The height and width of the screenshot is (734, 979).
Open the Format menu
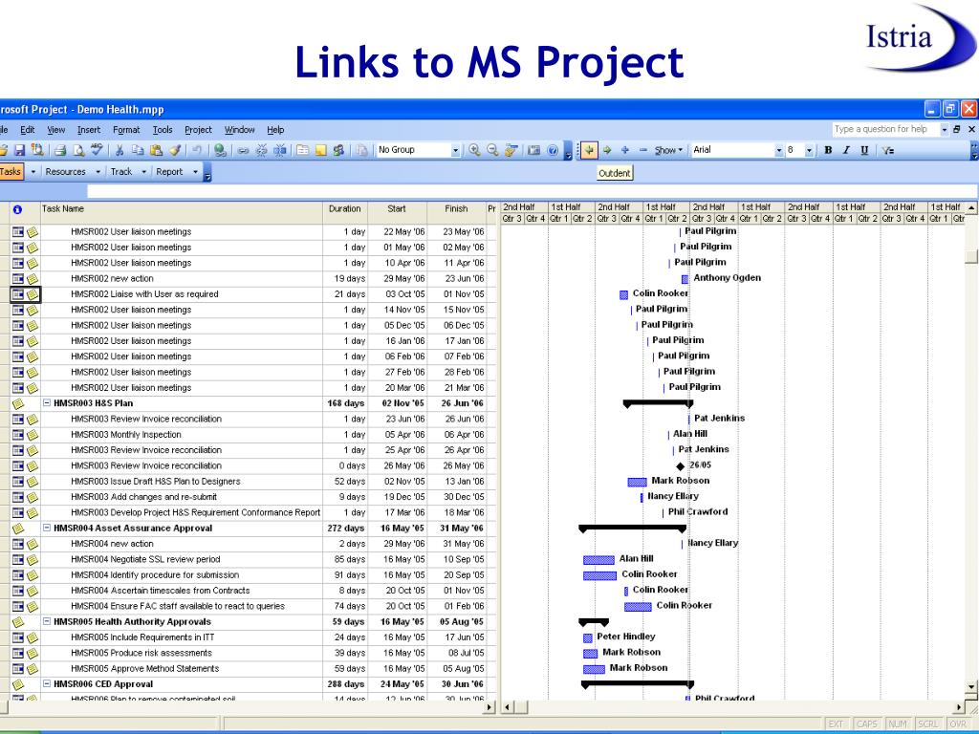coord(126,130)
